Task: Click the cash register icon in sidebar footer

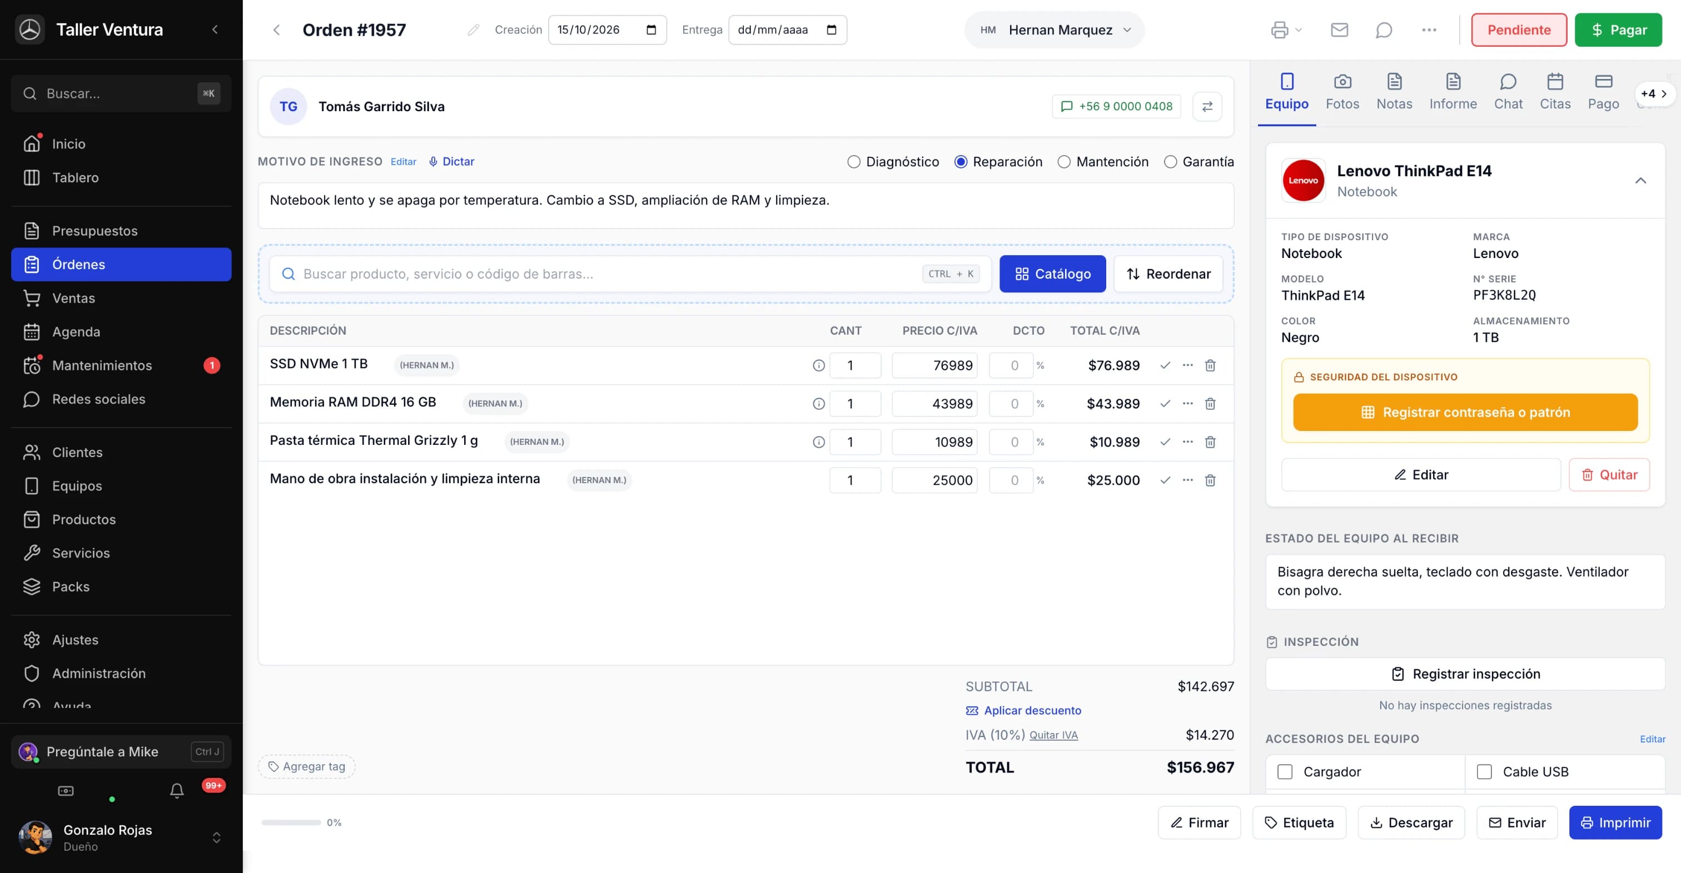Action: click(66, 791)
